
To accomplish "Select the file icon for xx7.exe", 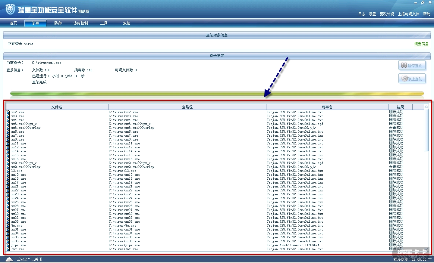I will 8,136.
